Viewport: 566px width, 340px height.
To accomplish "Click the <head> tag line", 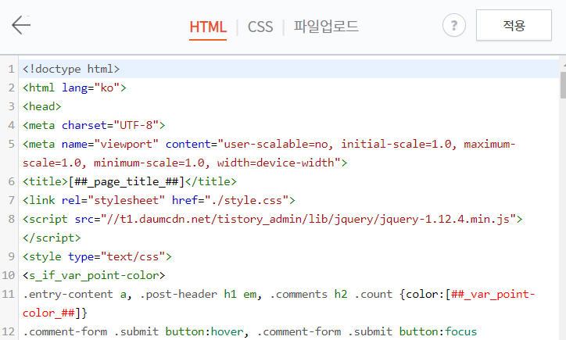I will [42, 106].
